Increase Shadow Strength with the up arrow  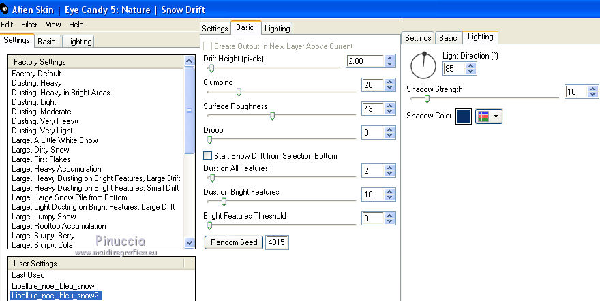pyautogui.click(x=592, y=89)
